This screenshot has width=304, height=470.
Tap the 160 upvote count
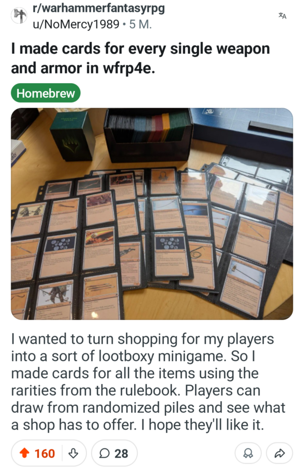[x=45, y=453]
